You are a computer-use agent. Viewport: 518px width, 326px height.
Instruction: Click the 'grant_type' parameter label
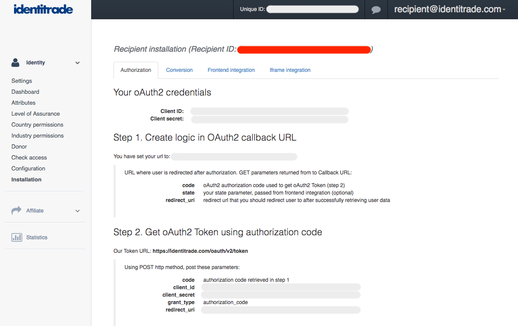(x=181, y=302)
